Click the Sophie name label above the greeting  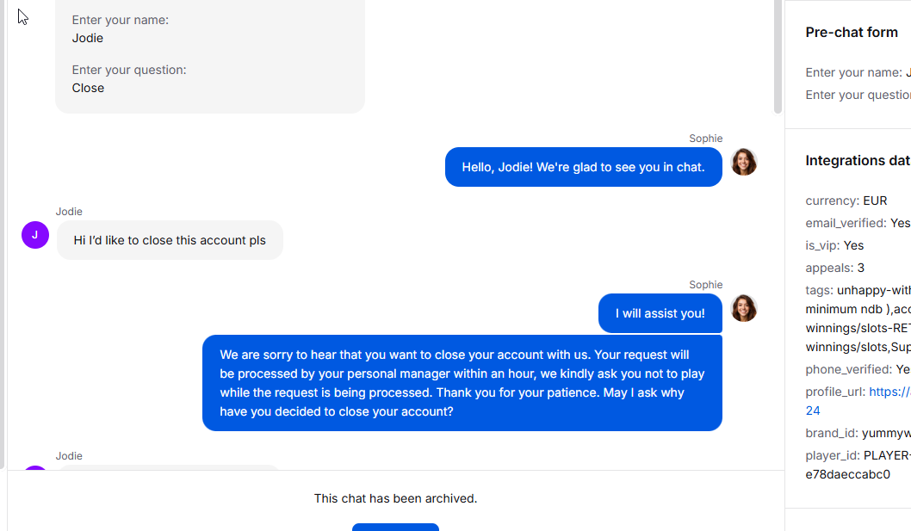click(x=705, y=139)
